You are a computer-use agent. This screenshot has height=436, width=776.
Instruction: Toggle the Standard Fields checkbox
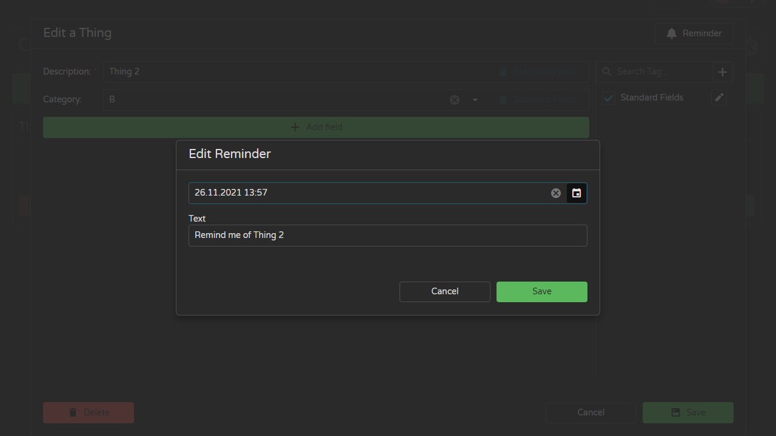pyautogui.click(x=609, y=97)
